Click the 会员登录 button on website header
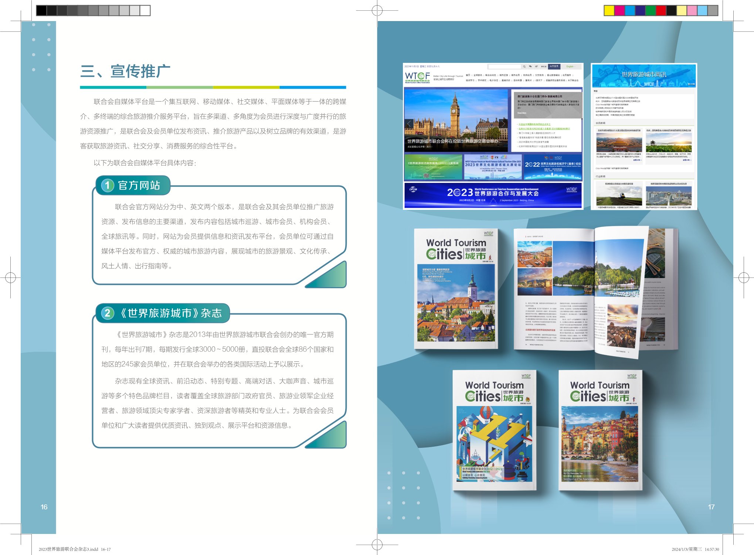The width and height of the screenshot is (754, 555). [x=554, y=67]
